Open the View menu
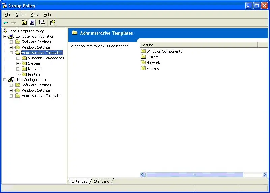 click(34, 15)
